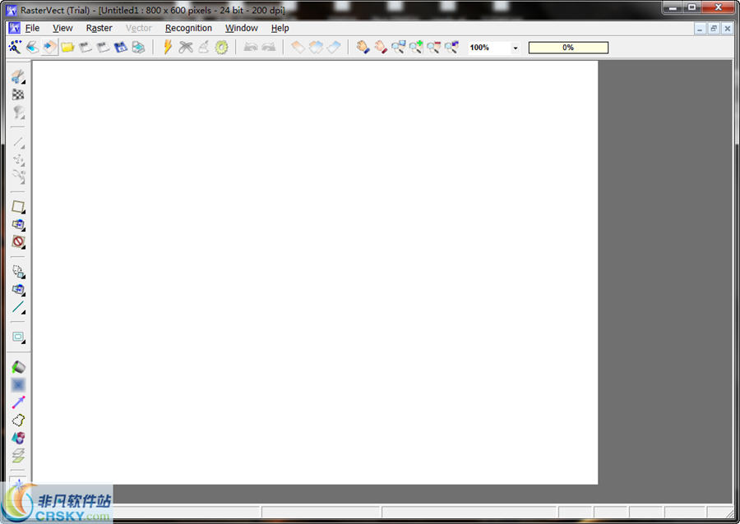Select the zoom out magnifier with red minus
This screenshot has height=524, width=740.
tap(433, 48)
